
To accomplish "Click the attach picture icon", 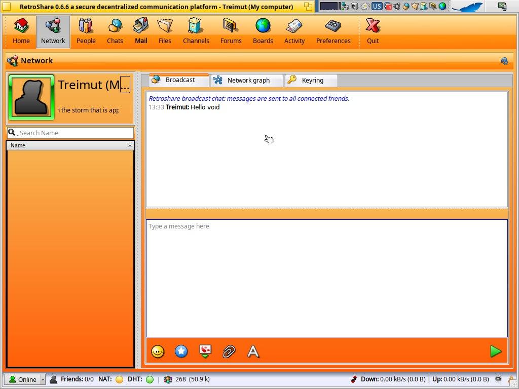I will click(205, 352).
